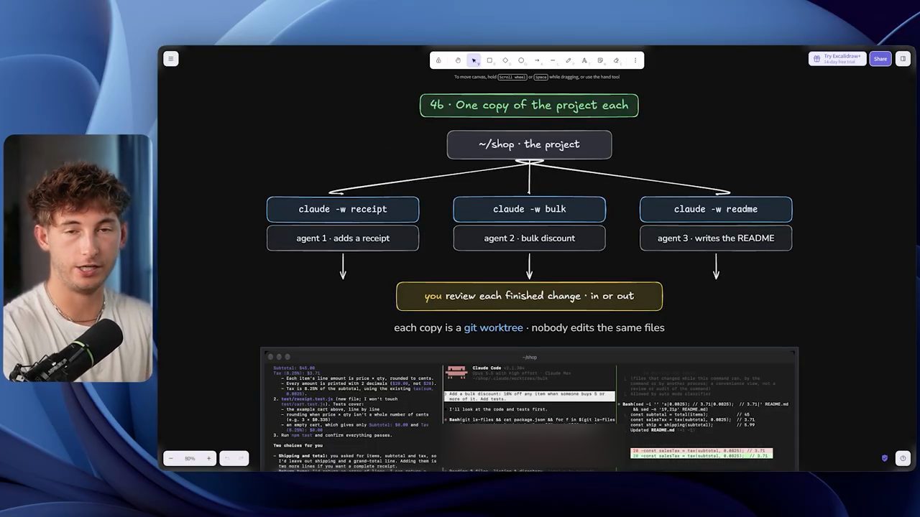Click the Share button
The image size is (920, 517).
pyautogui.click(x=880, y=59)
